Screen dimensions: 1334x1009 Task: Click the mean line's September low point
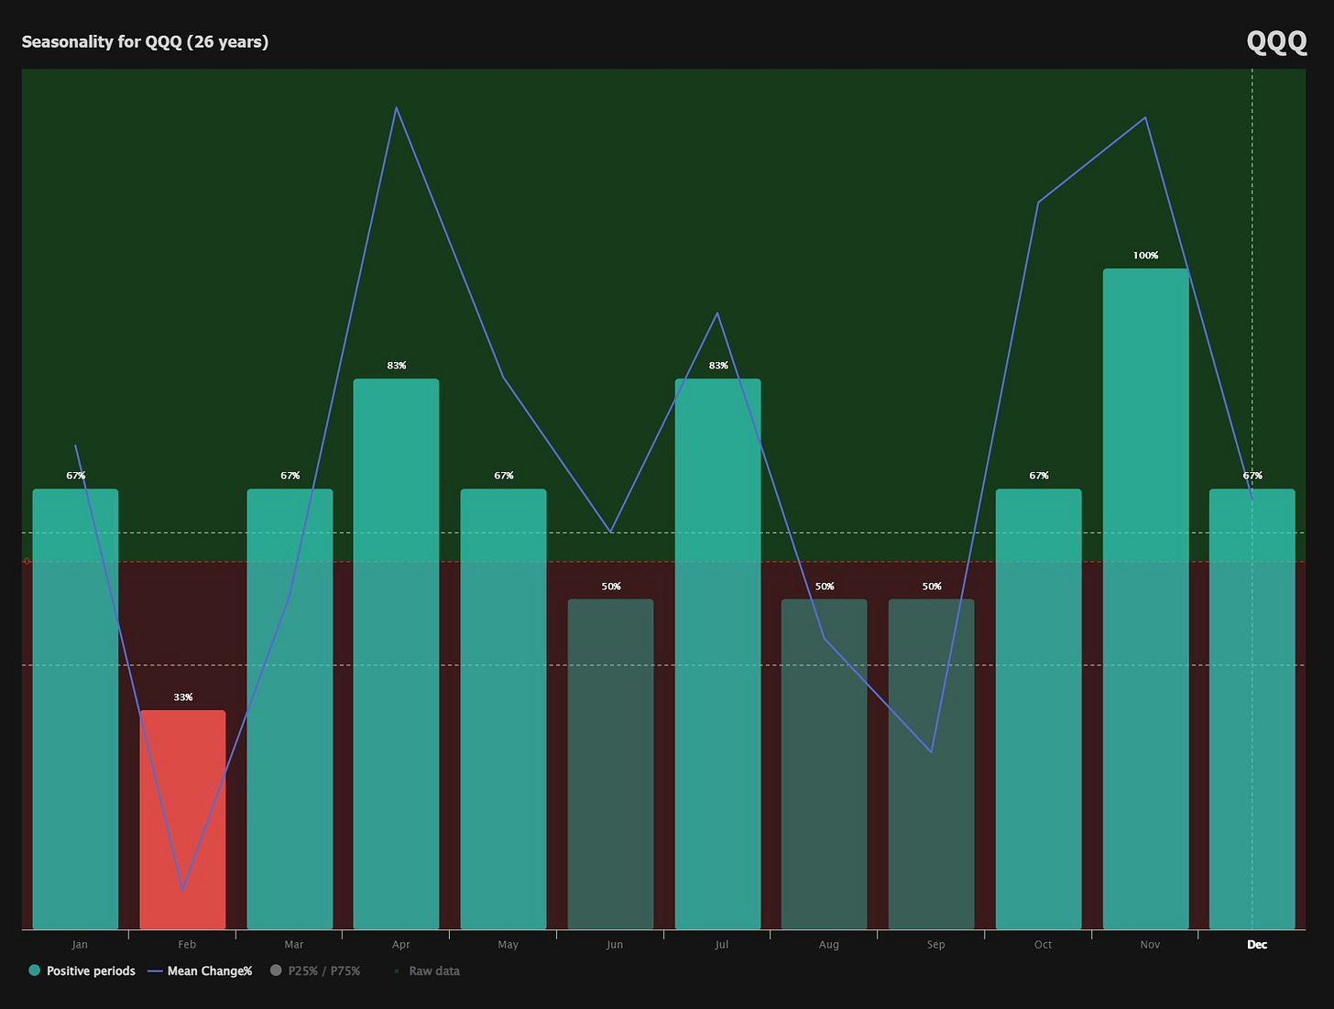pyautogui.click(x=931, y=752)
